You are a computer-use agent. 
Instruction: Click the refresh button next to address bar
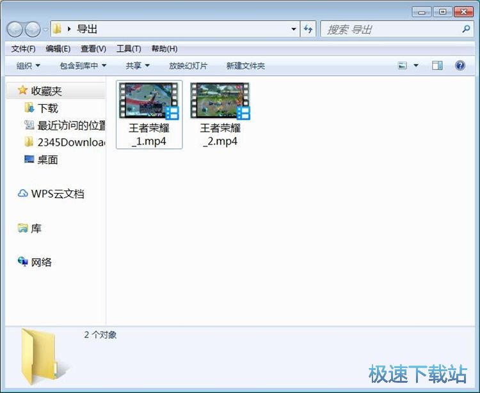point(308,29)
